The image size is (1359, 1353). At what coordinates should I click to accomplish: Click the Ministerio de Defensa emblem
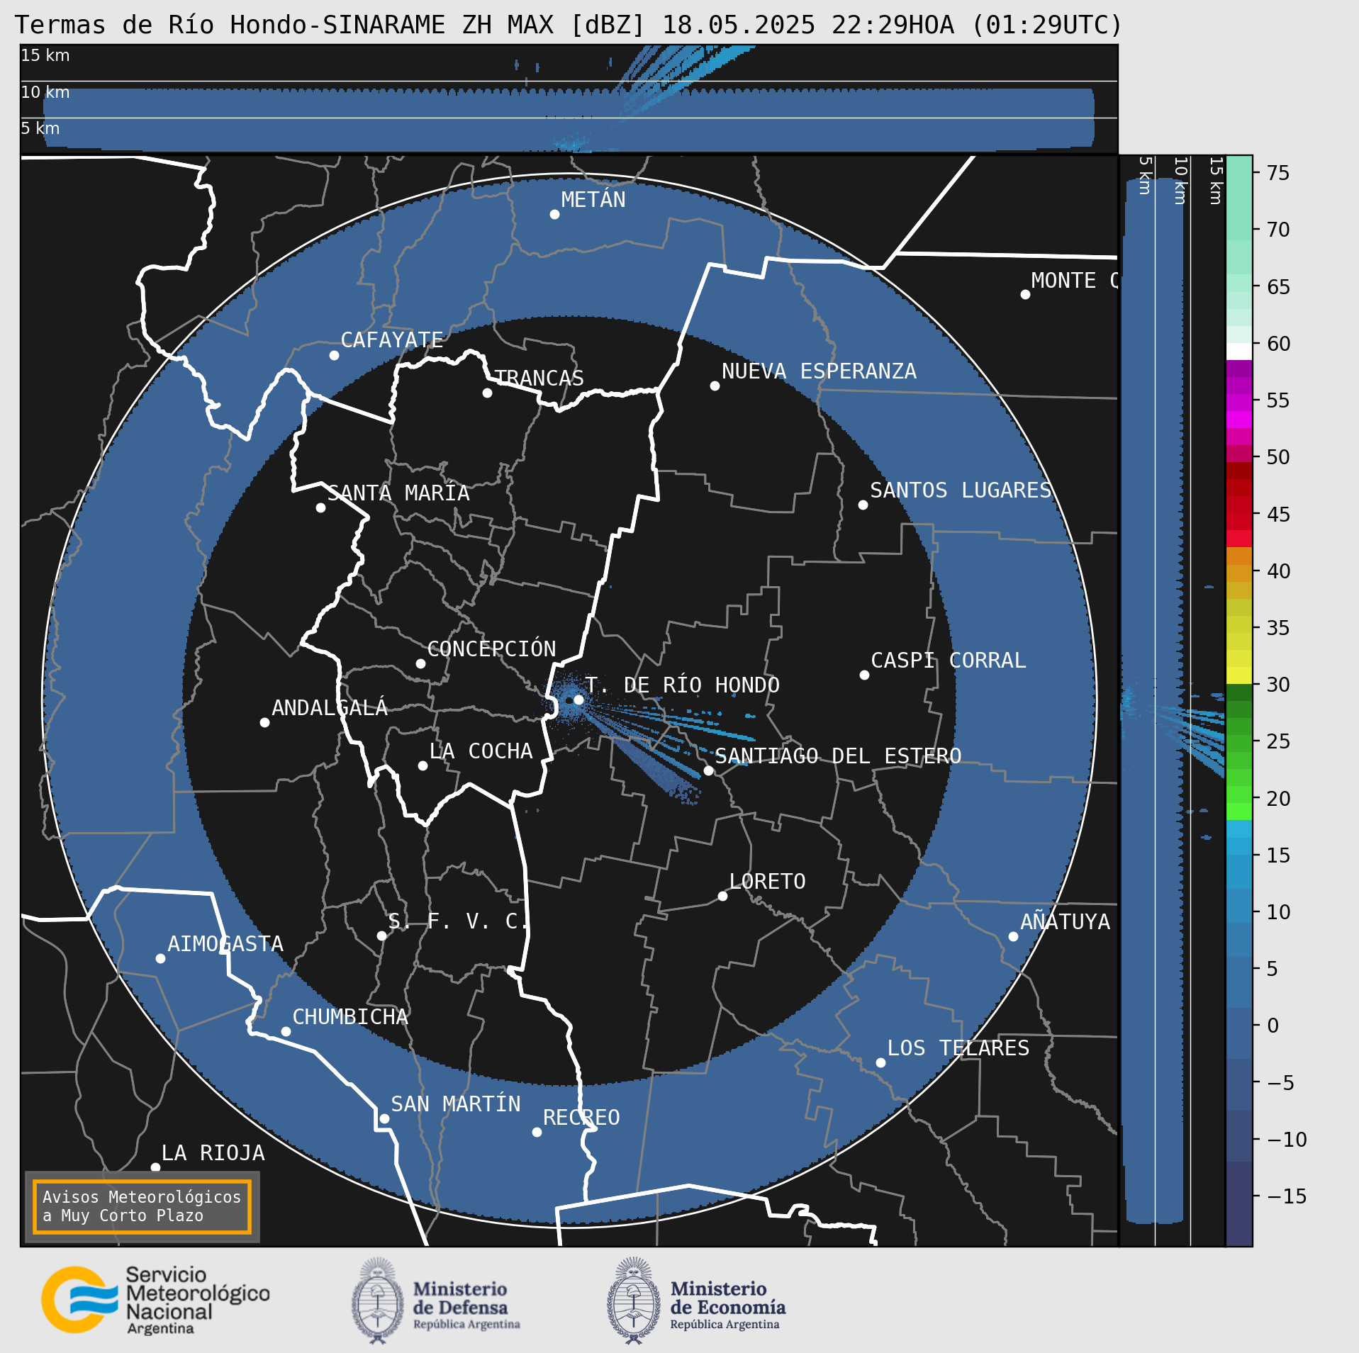378,1301
